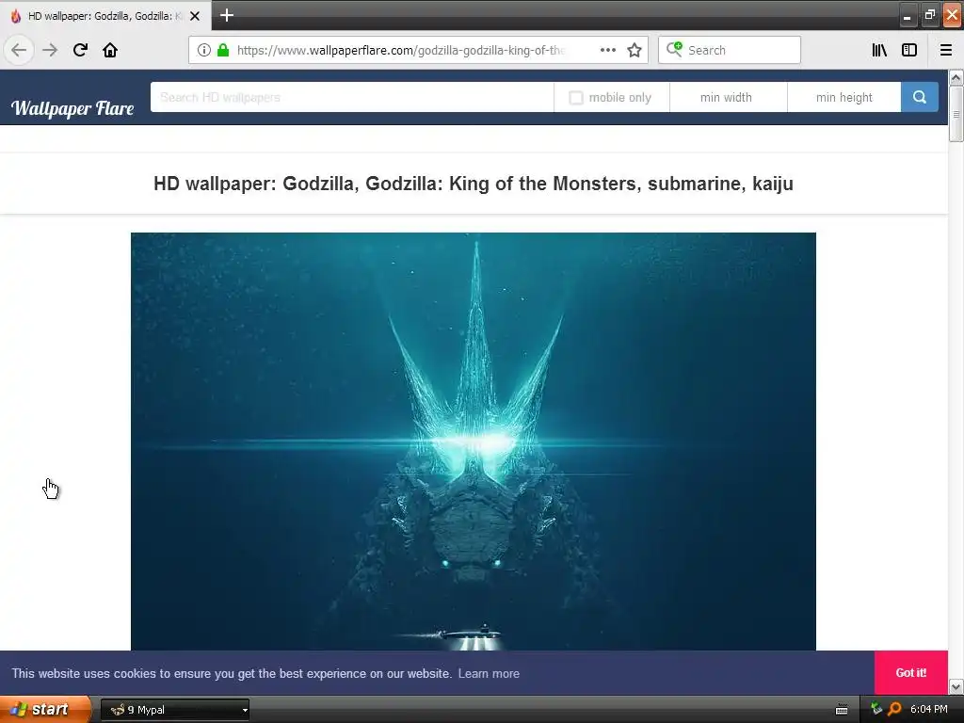Open the page actions three-dot menu
The width and height of the screenshot is (964, 723).
(607, 50)
